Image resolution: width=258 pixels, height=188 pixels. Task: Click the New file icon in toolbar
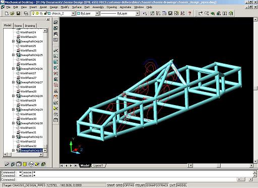click(7, 13)
